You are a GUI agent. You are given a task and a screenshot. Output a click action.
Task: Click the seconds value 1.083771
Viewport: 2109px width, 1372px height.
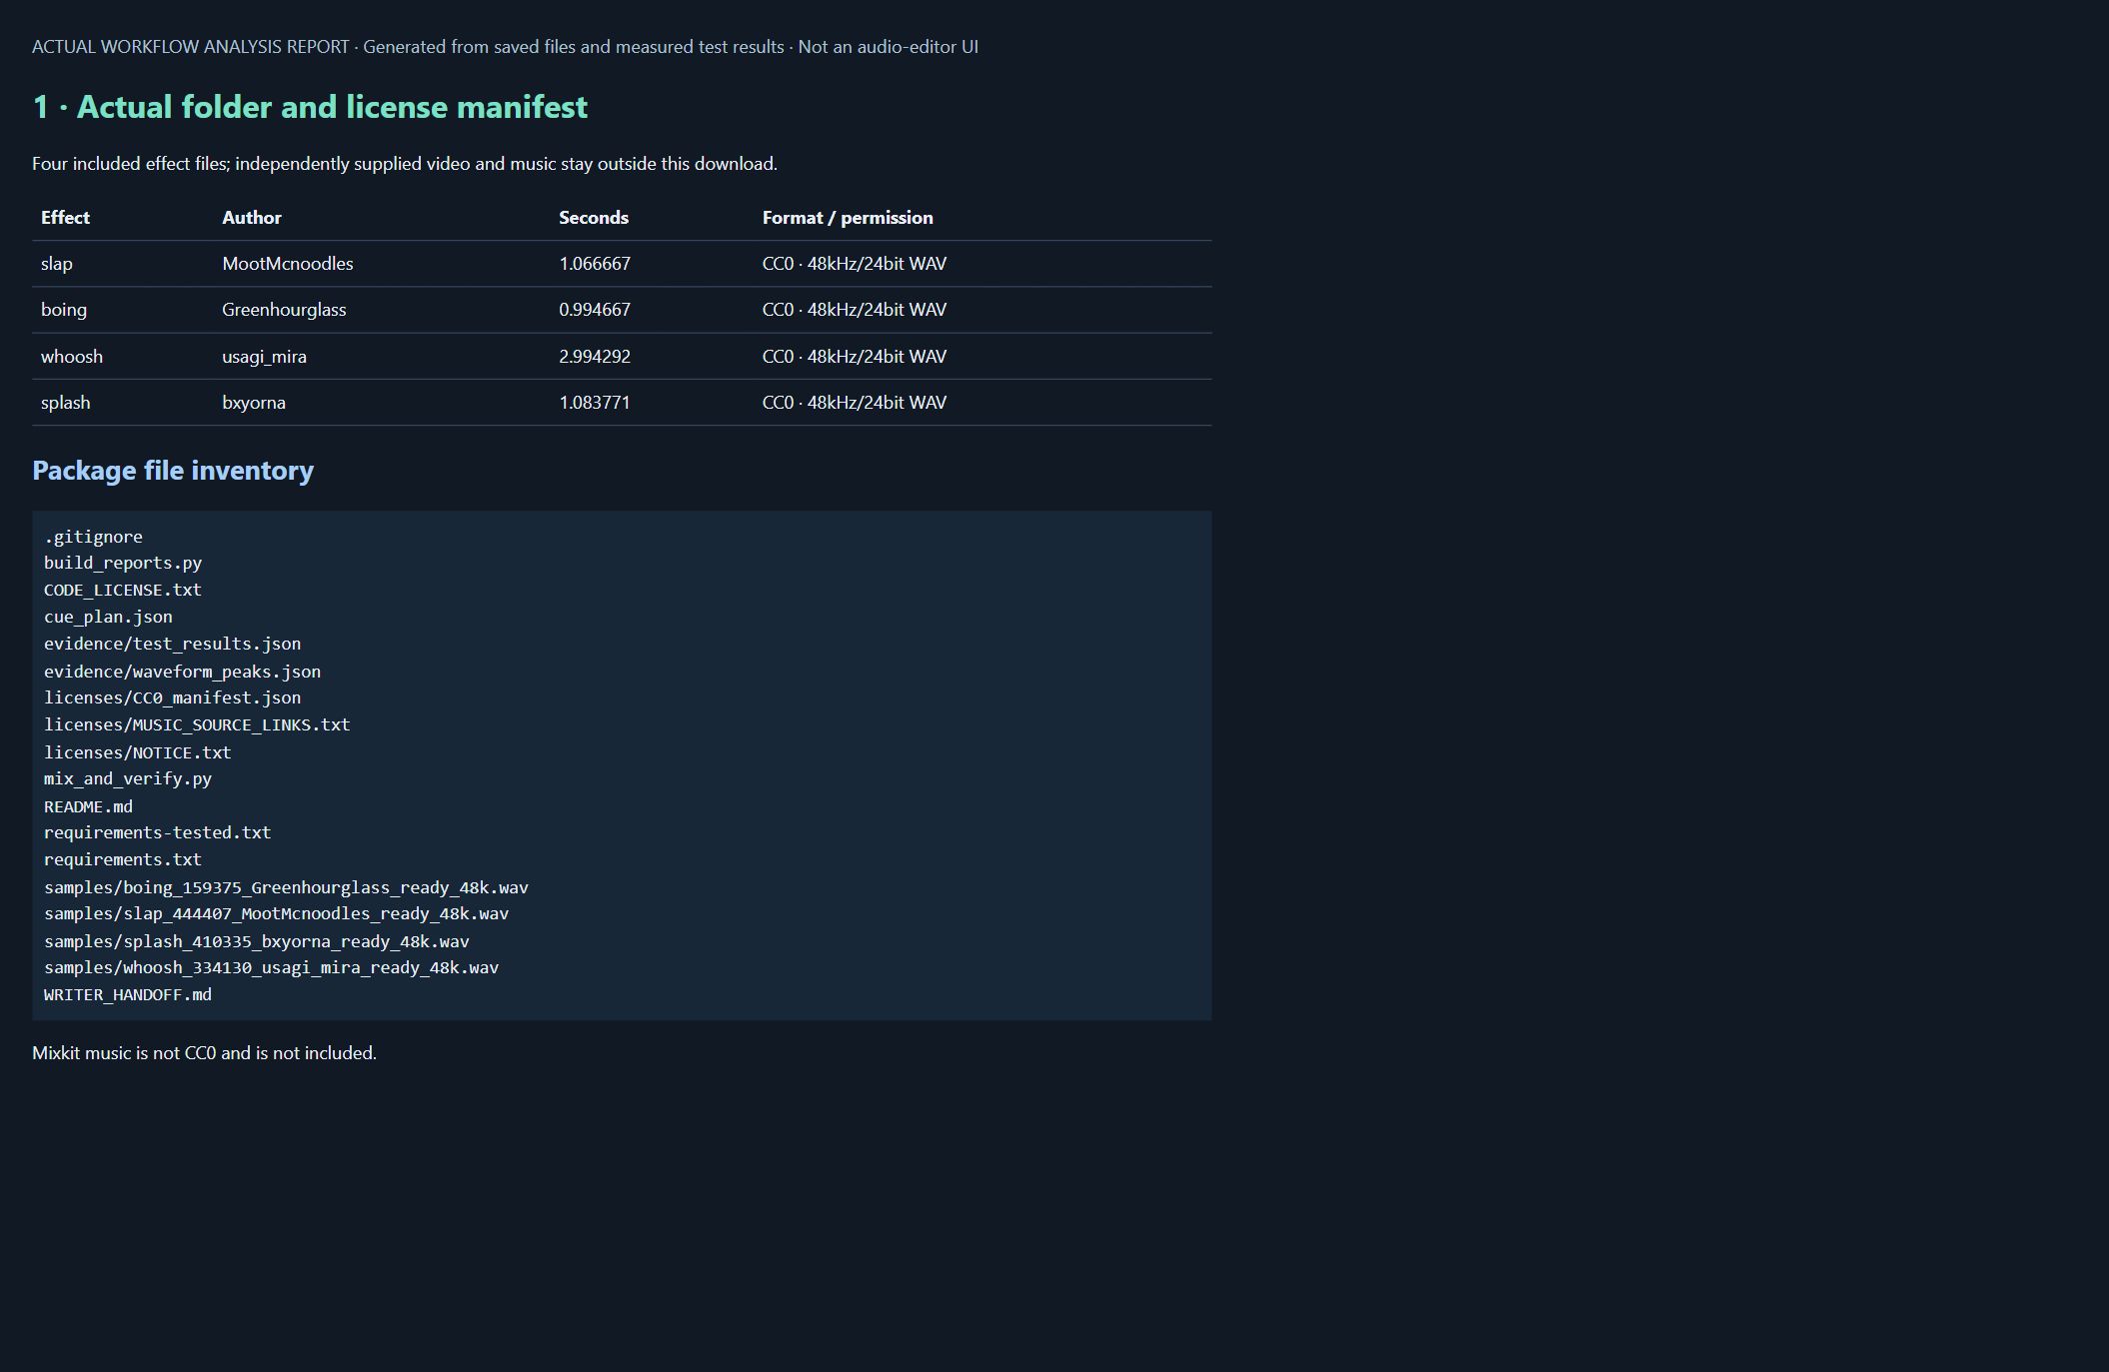pos(595,403)
